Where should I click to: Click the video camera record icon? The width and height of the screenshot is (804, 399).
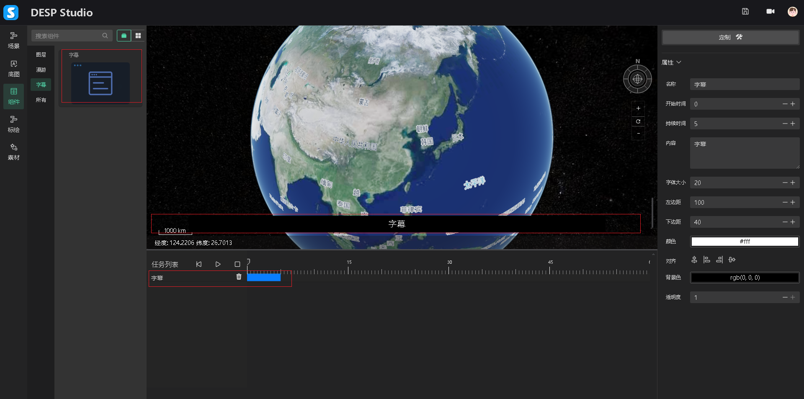coord(770,12)
